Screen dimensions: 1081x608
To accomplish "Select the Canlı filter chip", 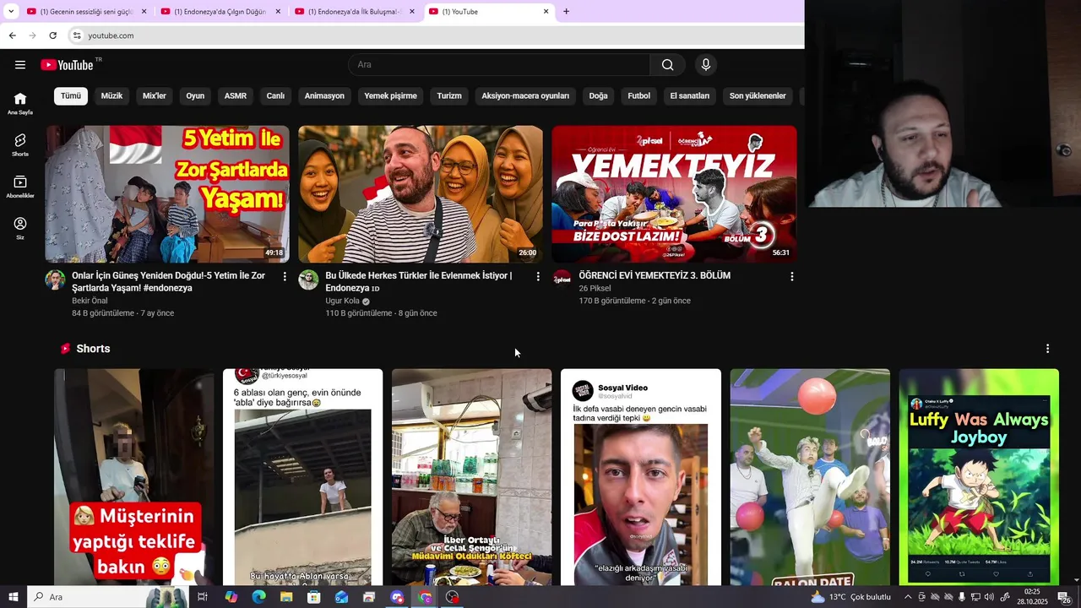I will [275, 95].
